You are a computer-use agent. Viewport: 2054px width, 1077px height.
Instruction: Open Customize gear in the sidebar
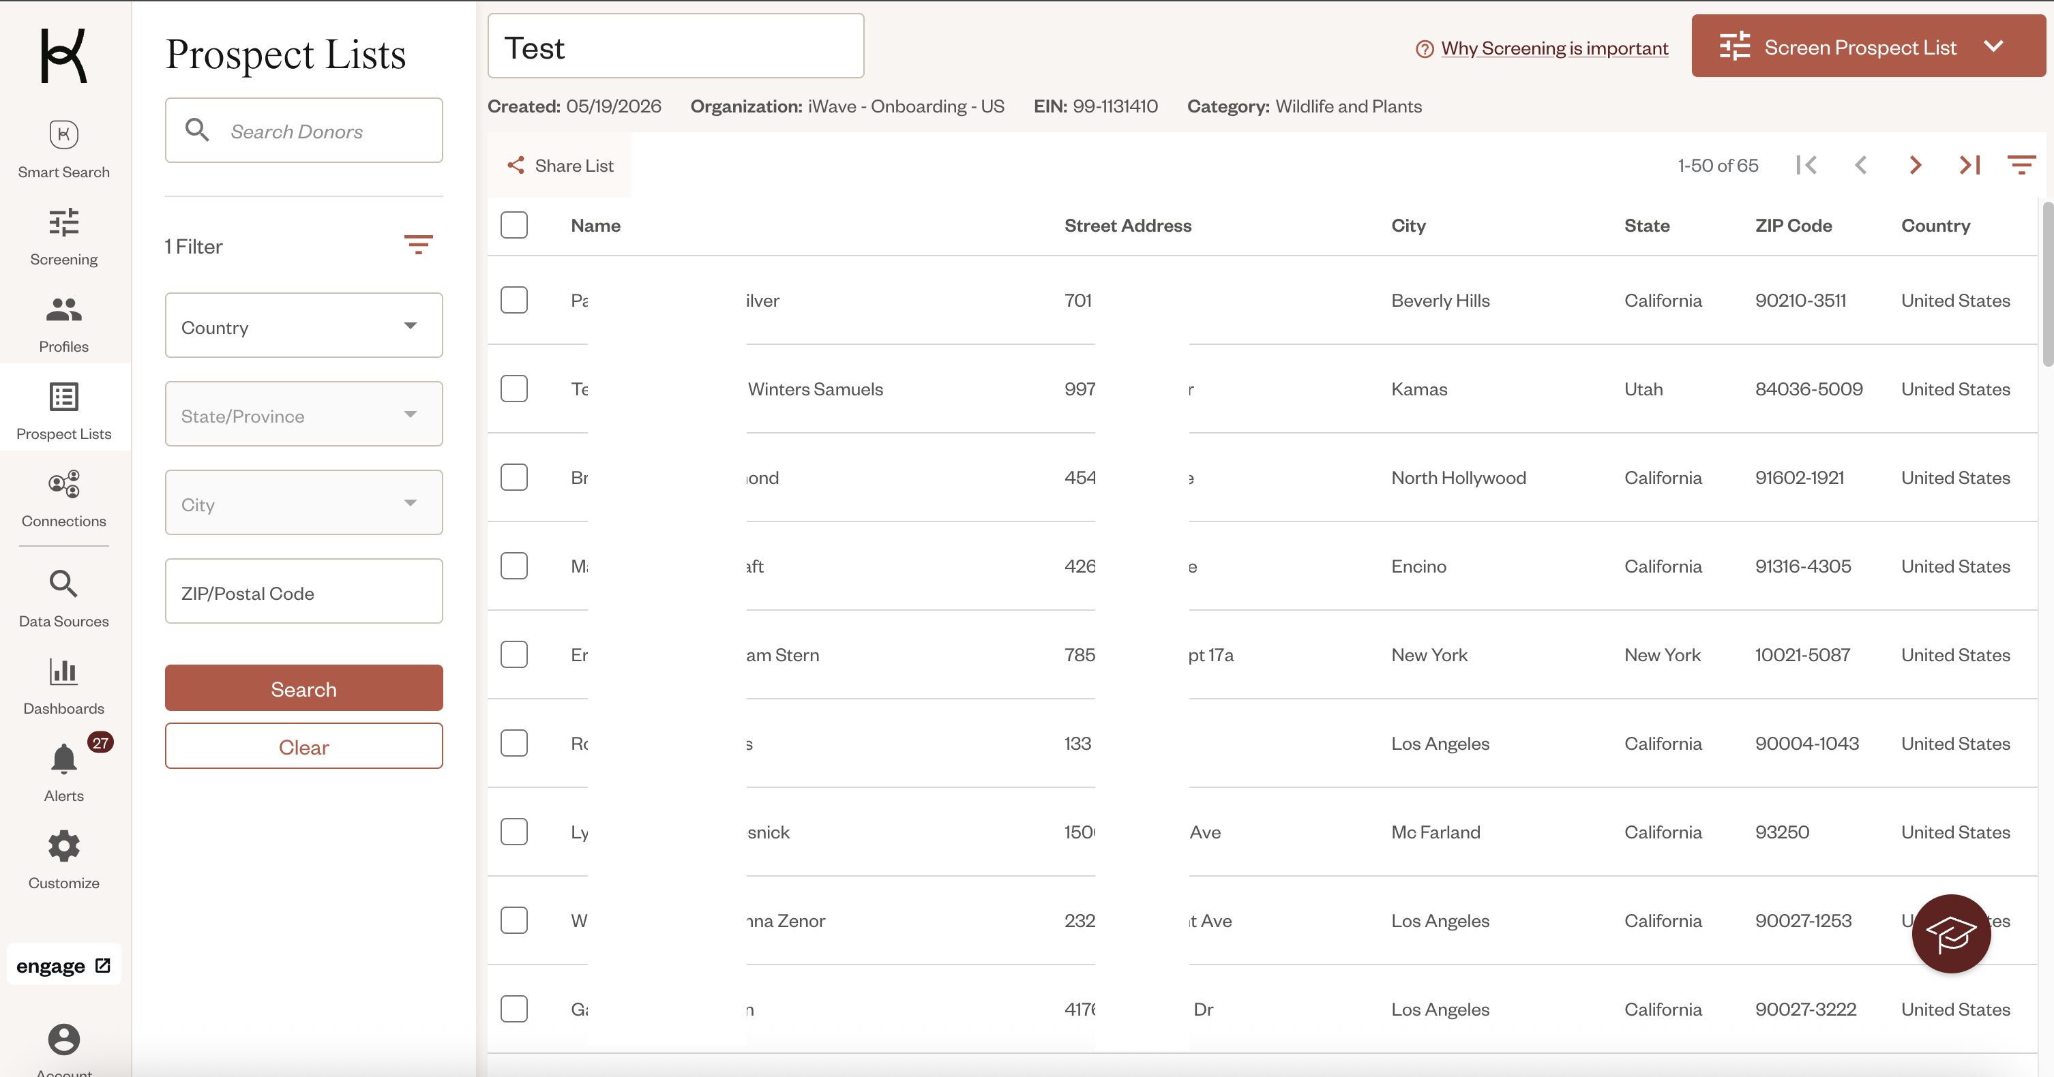coord(64,860)
